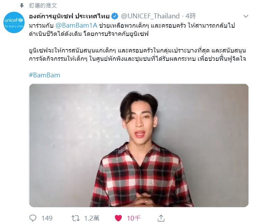Viewport: 255px width, 224px height.
Task: Click the Thai UNICEF display name
Action: (69, 16)
